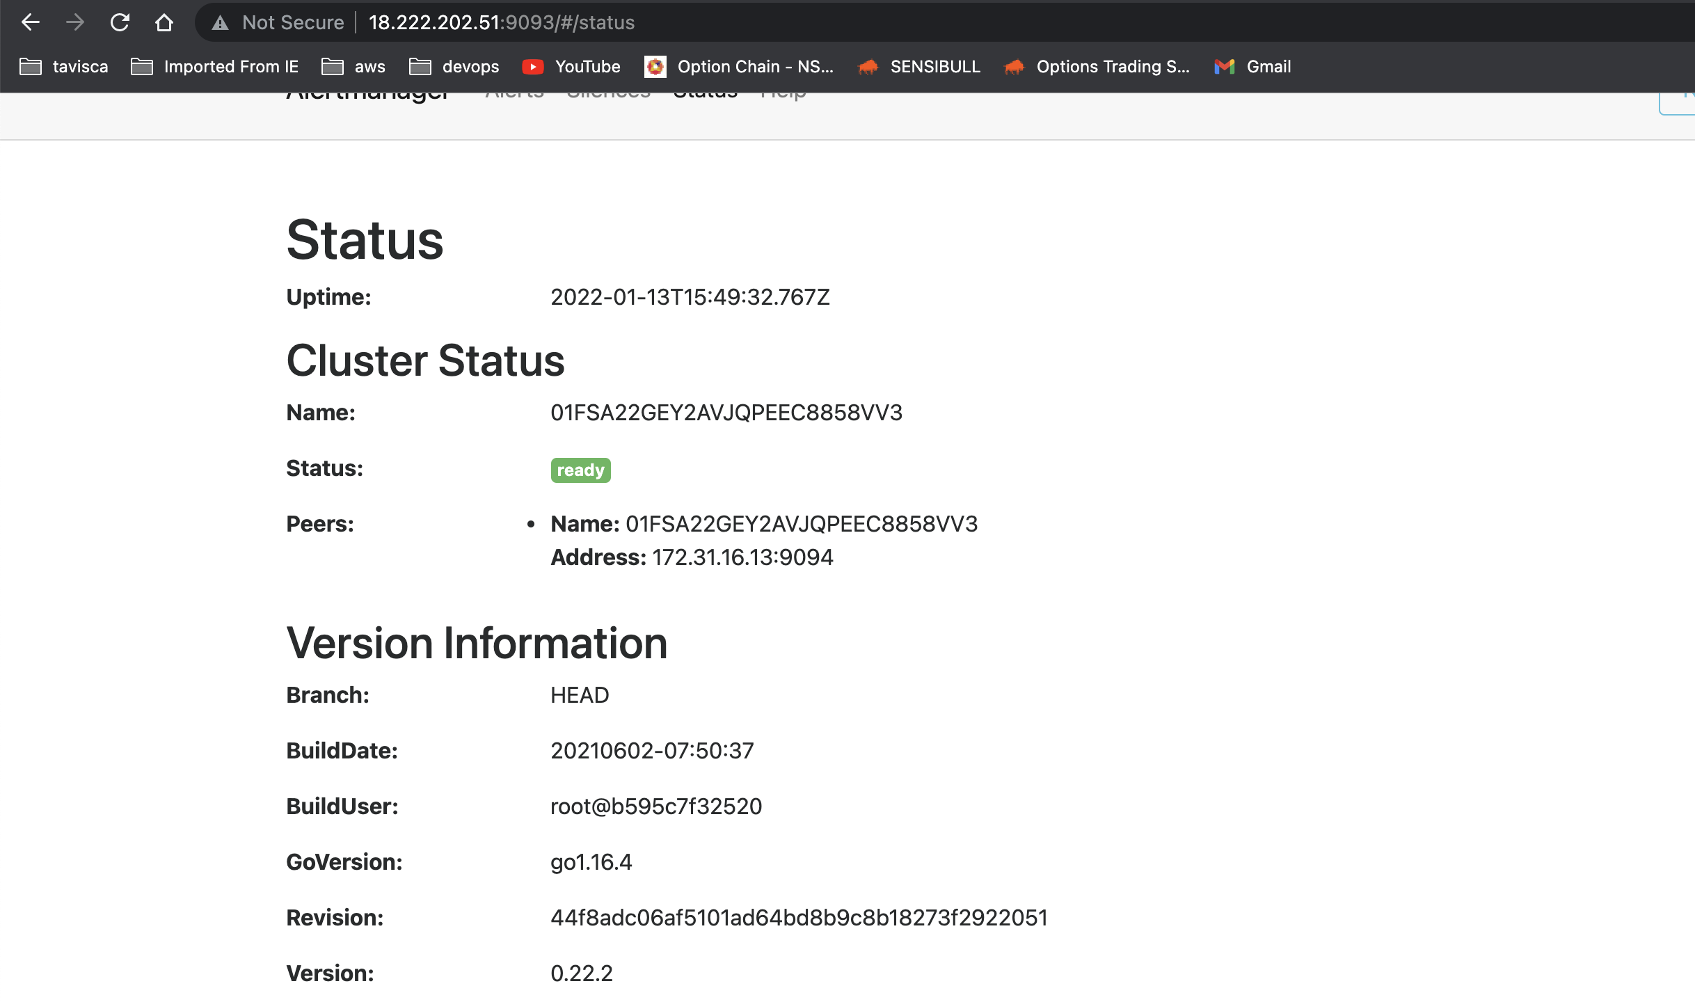The width and height of the screenshot is (1695, 1002).
Task: Open the Silences page
Action: 608,92
